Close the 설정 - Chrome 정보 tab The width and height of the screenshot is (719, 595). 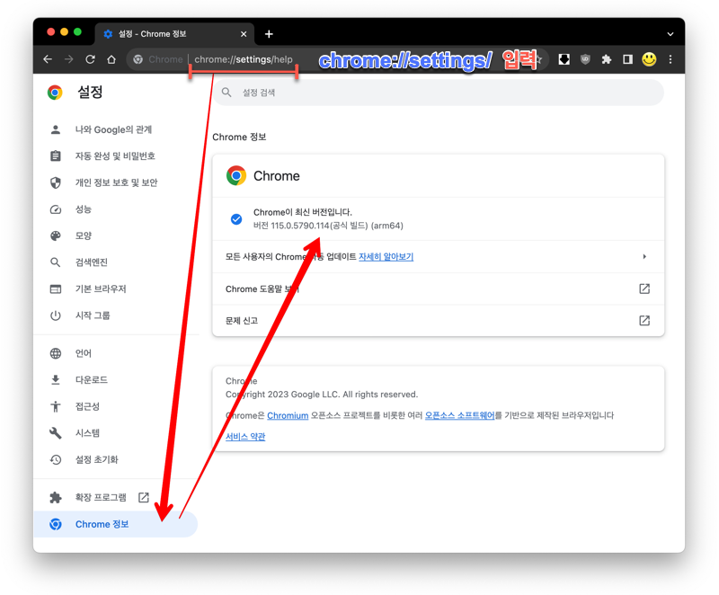[244, 34]
